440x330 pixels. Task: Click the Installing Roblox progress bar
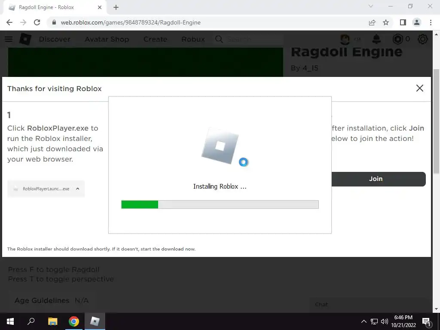tap(220, 205)
